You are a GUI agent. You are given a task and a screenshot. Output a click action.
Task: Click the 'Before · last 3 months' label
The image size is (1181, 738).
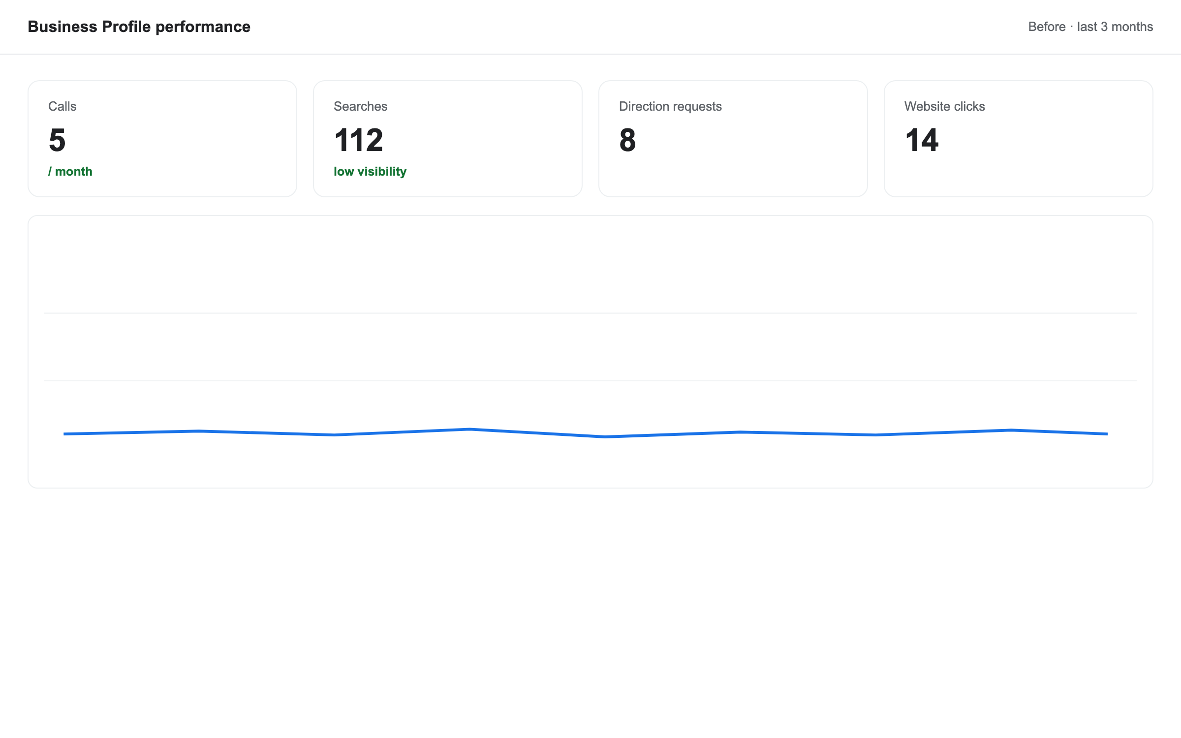pyautogui.click(x=1090, y=27)
